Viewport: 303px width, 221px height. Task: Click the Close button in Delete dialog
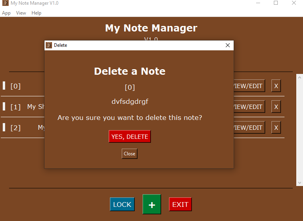[x=130, y=154]
